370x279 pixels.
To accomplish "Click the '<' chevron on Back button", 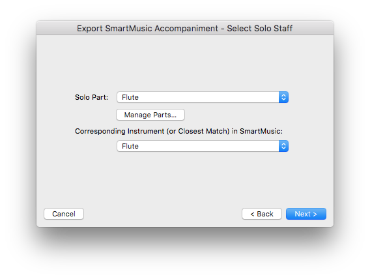I will [252, 214].
